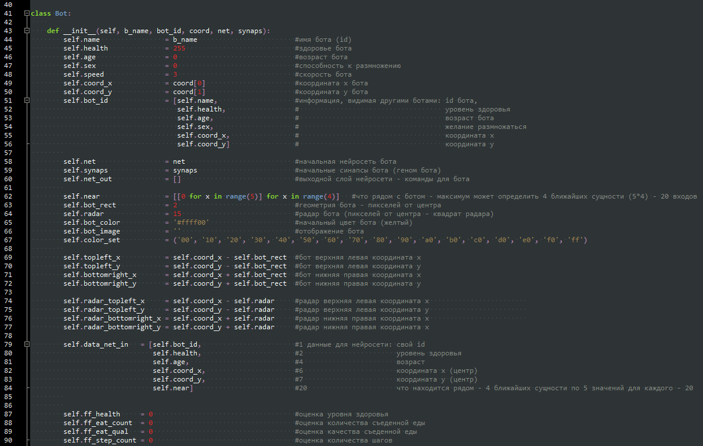Click comment 'имя бота (id)'

[x=325, y=39]
